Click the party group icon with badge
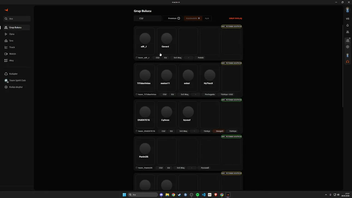The image size is (352, 198). tap(348, 40)
